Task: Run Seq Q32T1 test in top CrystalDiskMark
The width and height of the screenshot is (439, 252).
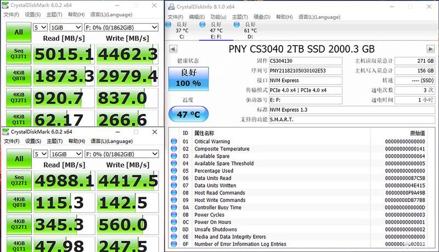Action: [x=19, y=54]
